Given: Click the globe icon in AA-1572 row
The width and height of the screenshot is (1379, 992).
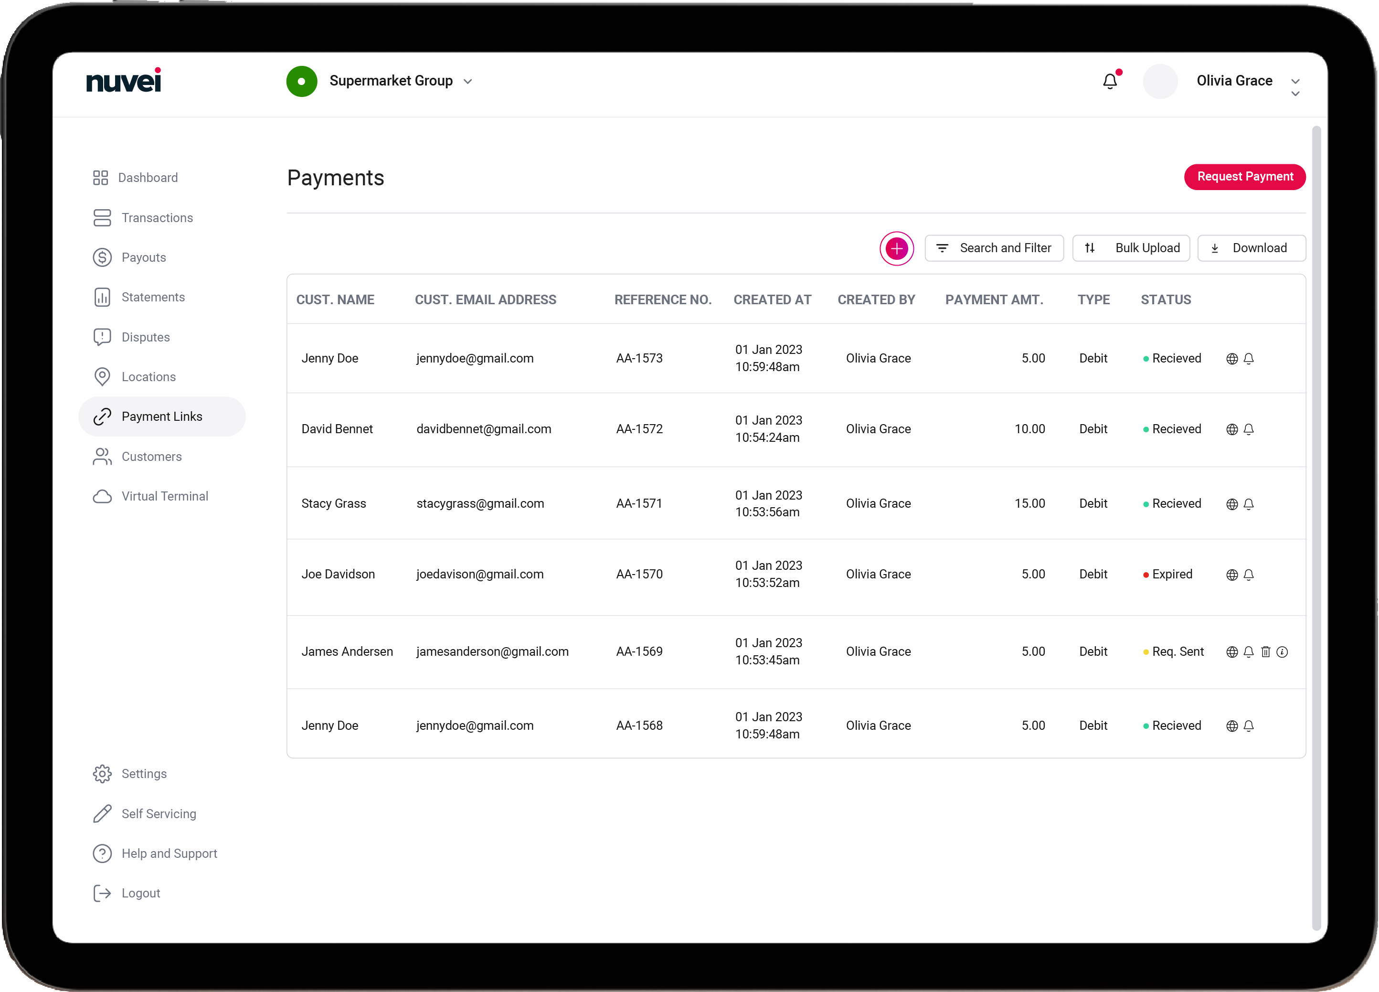Looking at the screenshot, I should (1232, 429).
